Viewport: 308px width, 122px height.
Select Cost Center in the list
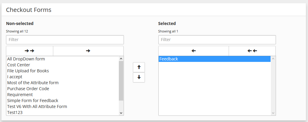pyautogui.click(x=19, y=65)
